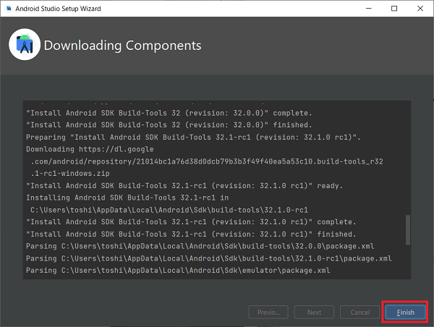434x327 pixels.
Task: Click the log area scrollbar thumb
Action: pyautogui.click(x=408, y=230)
